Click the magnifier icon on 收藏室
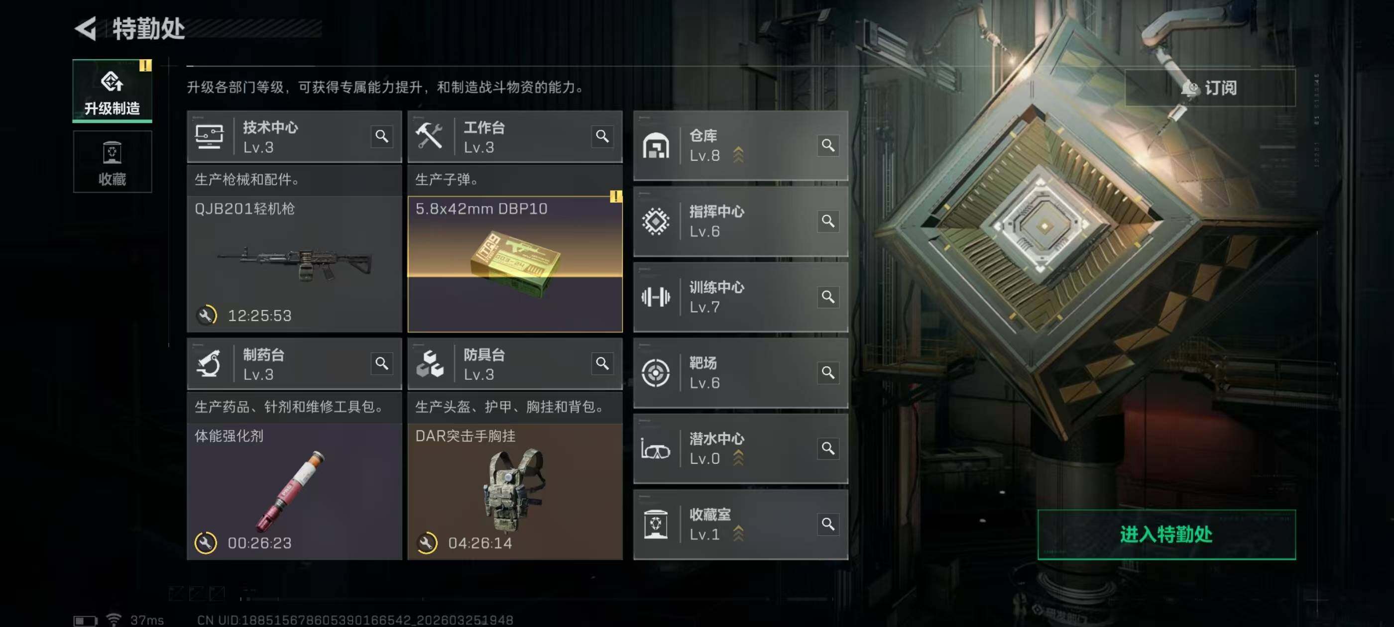 pos(828,523)
